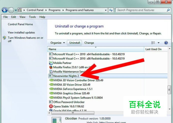Click the Obsidian publisher thumbnail in details pane
Screen dimensions: 173x123
(x=56, y=120)
